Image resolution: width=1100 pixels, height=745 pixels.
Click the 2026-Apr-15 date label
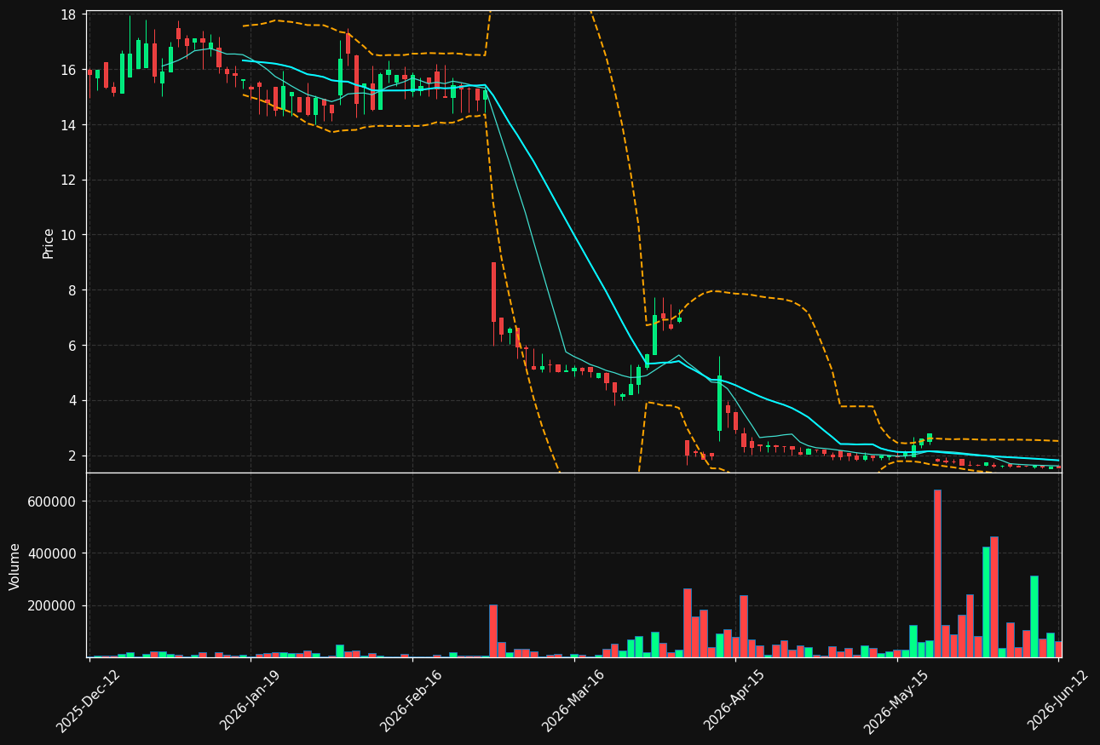click(734, 701)
